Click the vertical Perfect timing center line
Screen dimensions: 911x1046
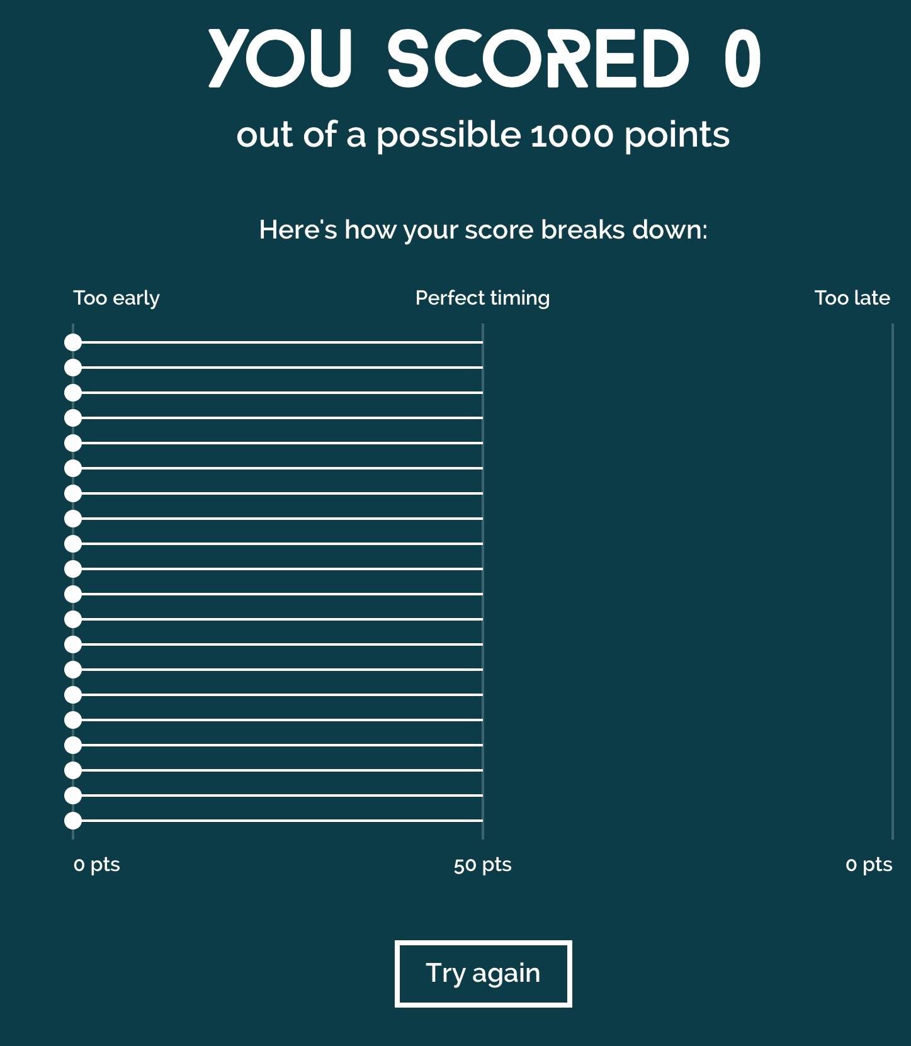(483, 582)
